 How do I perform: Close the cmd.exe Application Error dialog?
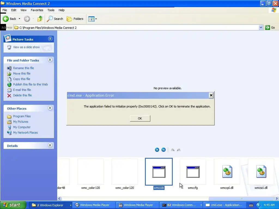click(211, 96)
